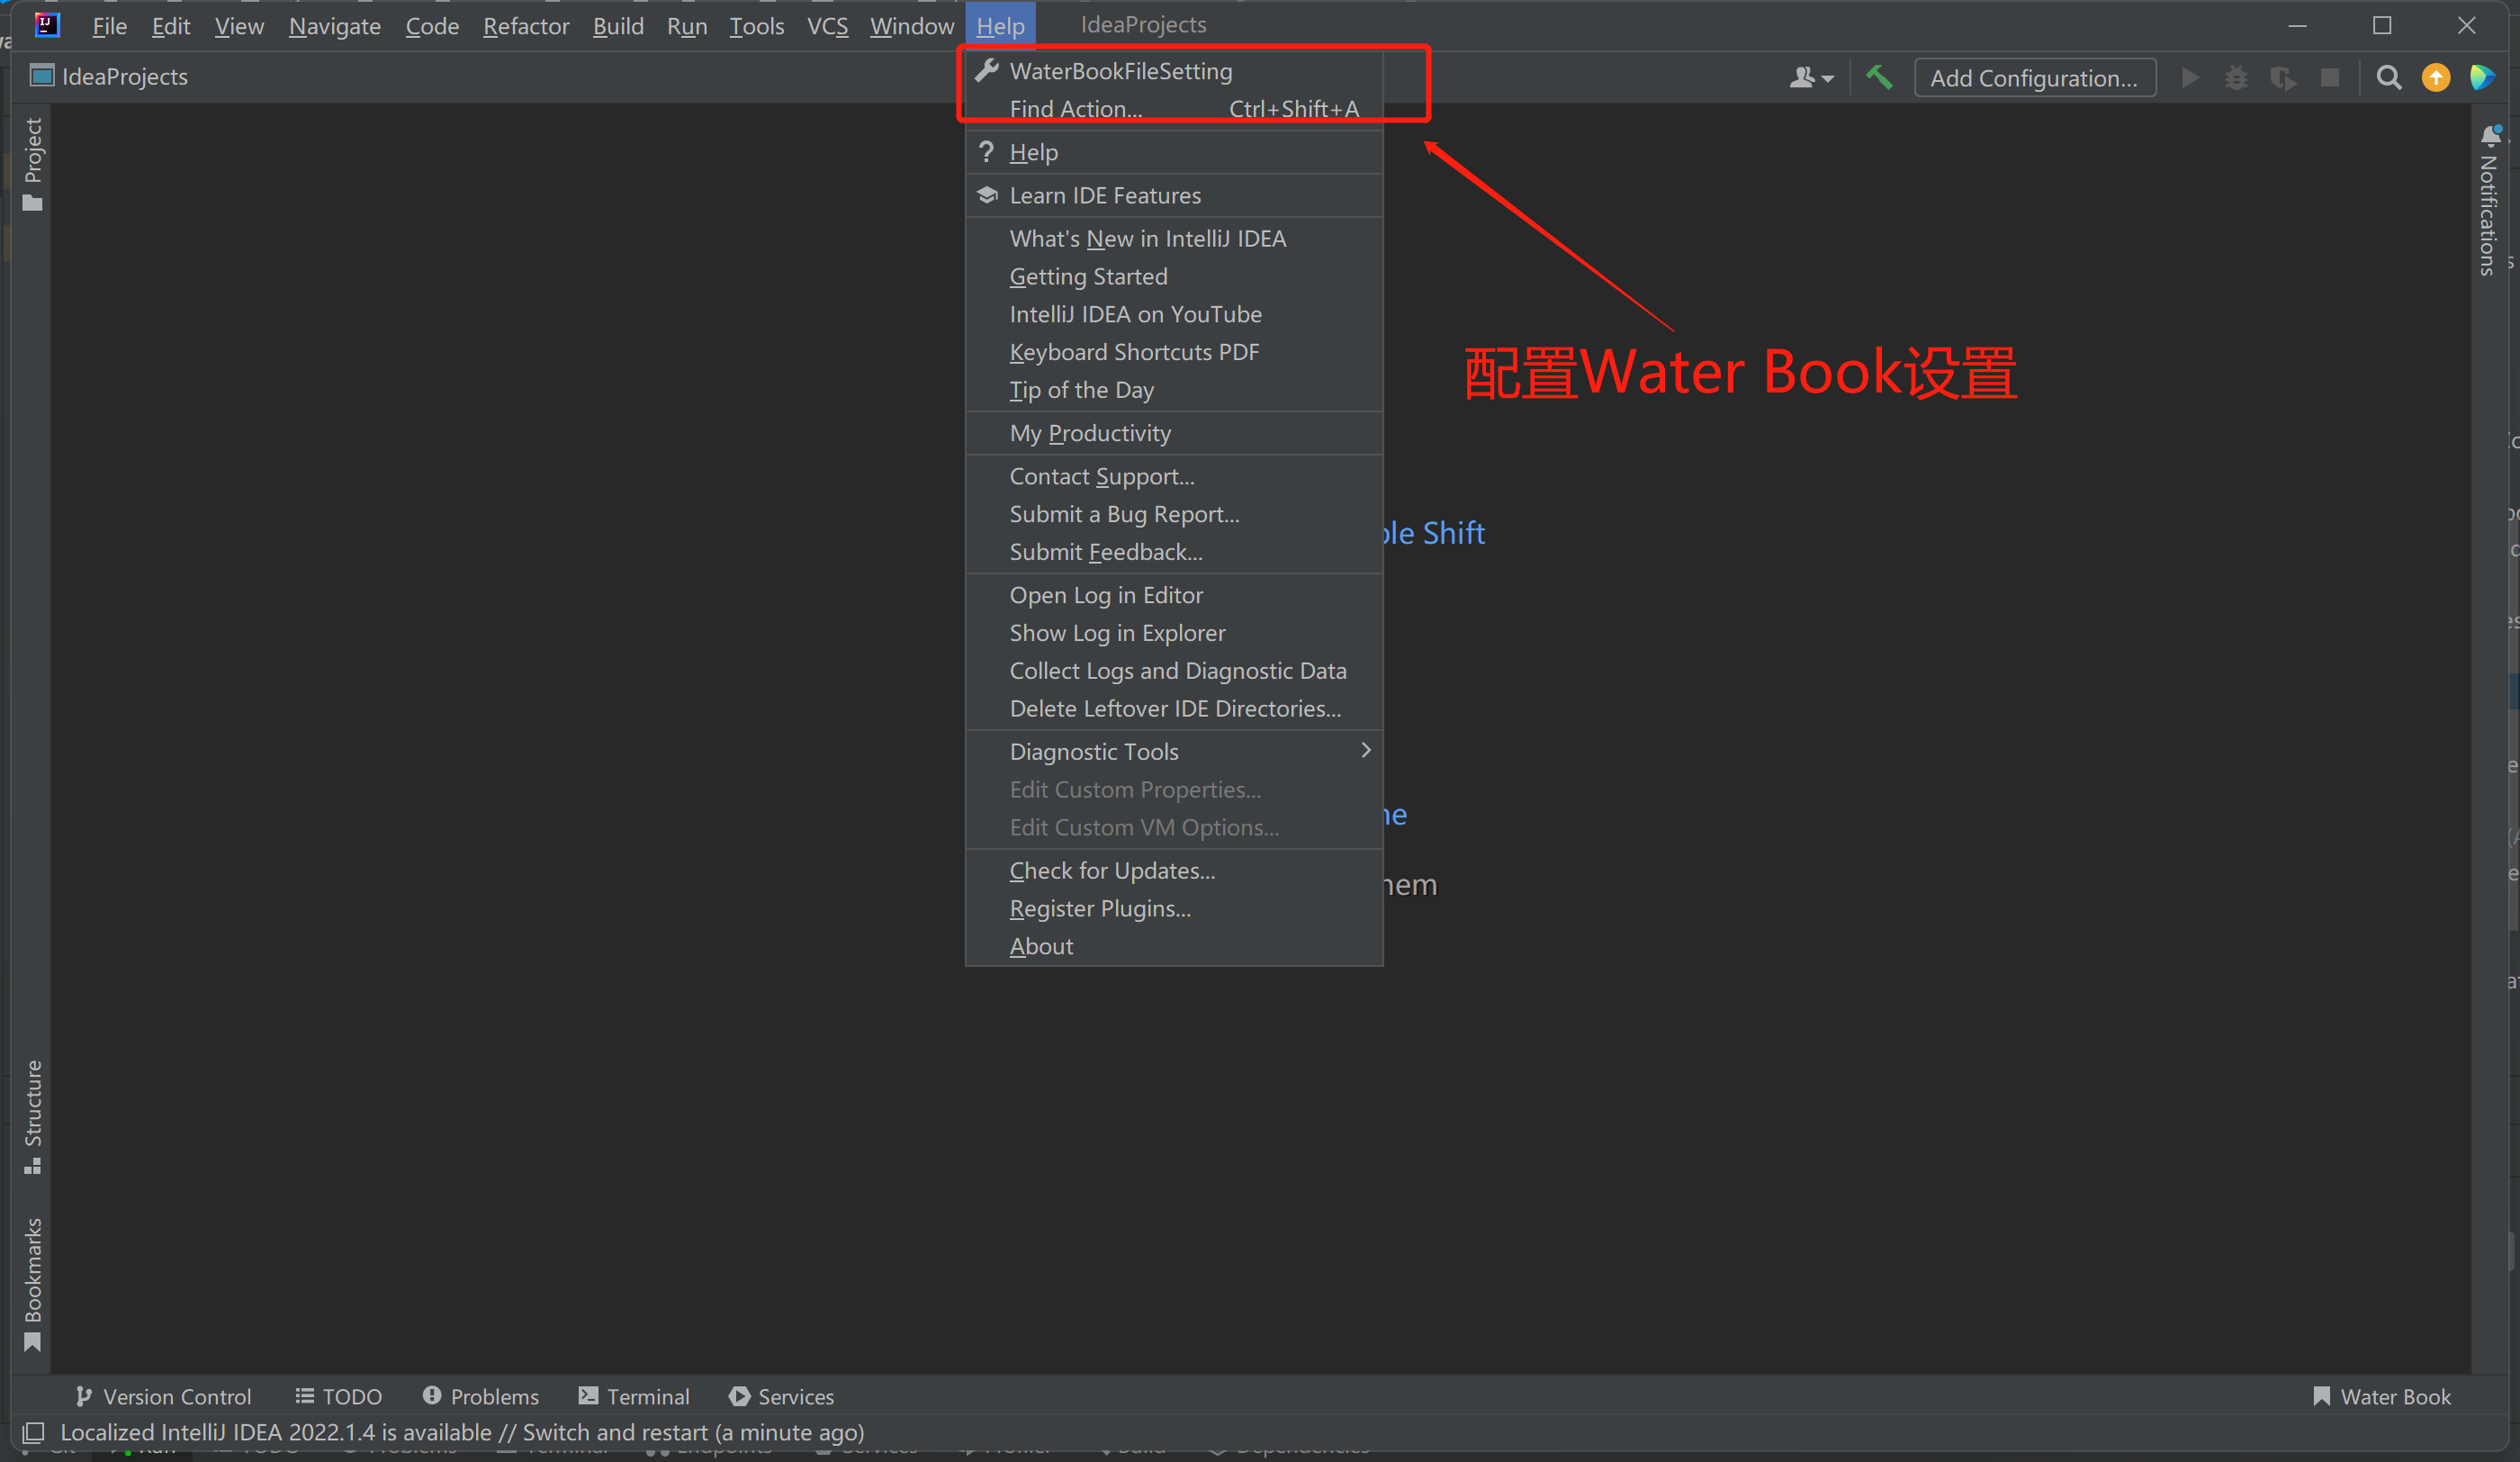
Task: Run the current application
Action: click(2190, 77)
